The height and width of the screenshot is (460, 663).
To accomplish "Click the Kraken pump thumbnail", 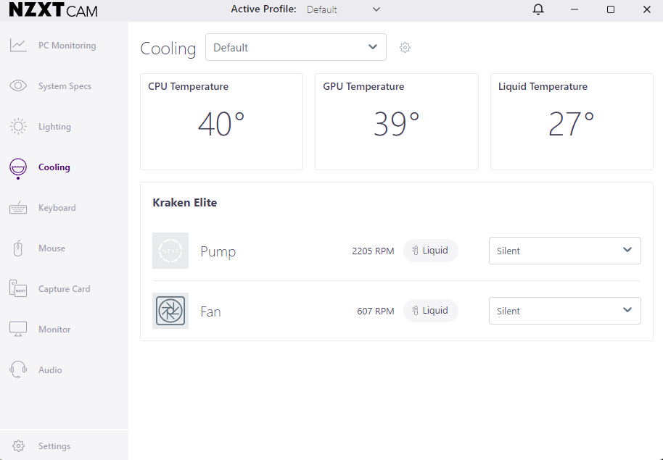I will 170,251.
